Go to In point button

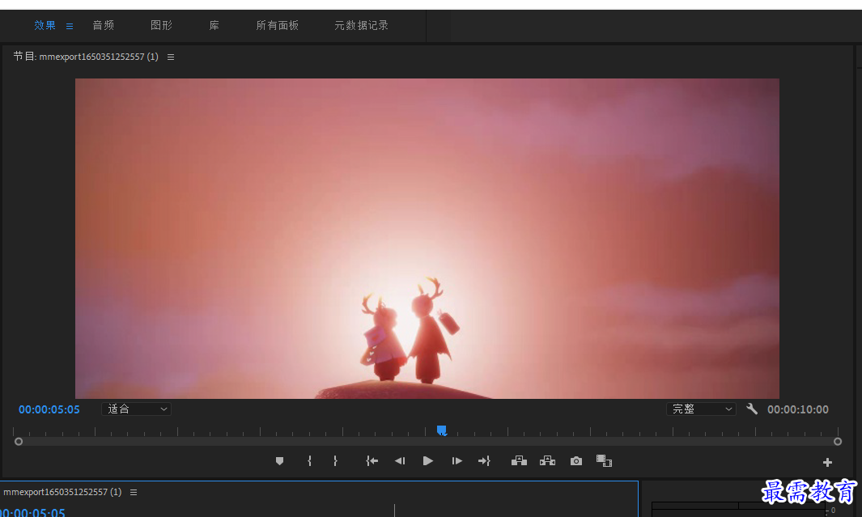(x=372, y=461)
